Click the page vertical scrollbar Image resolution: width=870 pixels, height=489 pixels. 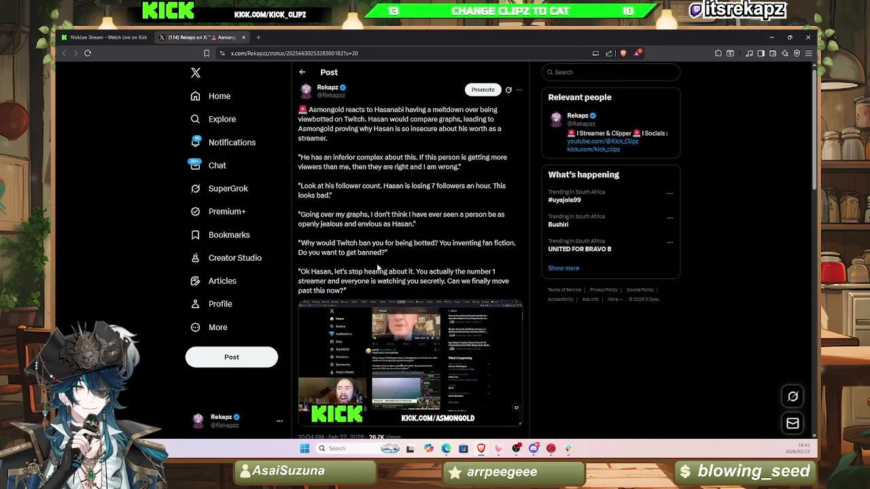pyautogui.click(x=814, y=129)
